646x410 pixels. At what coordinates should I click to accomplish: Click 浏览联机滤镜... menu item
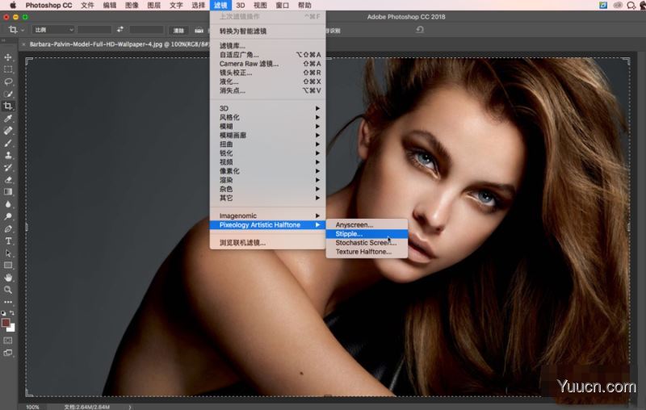pyautogui.click(x=267, y=243)
